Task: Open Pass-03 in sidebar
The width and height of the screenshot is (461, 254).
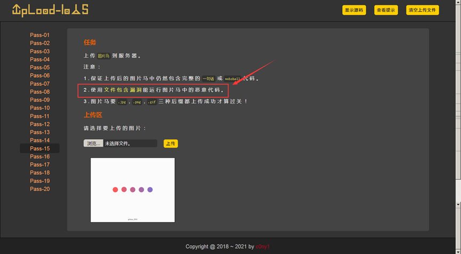Action: click(39, 52)
